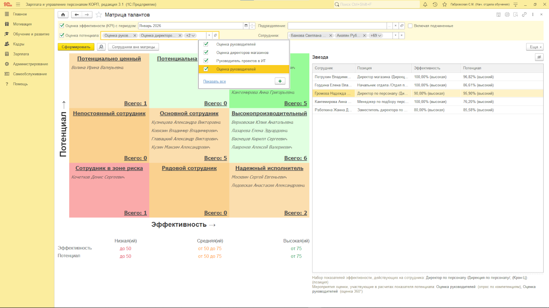Viewport: 549px width, 308px height.
Task: Uncheck Оценка директоров магазинов in the list
Action: click(206, 52)
